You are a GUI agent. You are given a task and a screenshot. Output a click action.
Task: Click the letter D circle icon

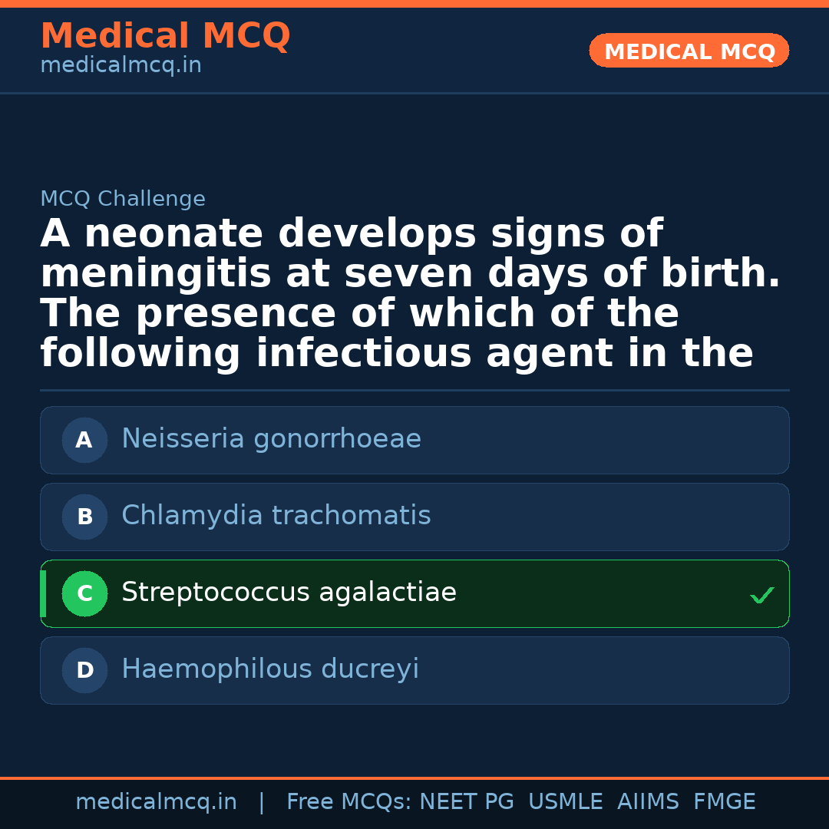pyautogui.click(x=84, y=670)
